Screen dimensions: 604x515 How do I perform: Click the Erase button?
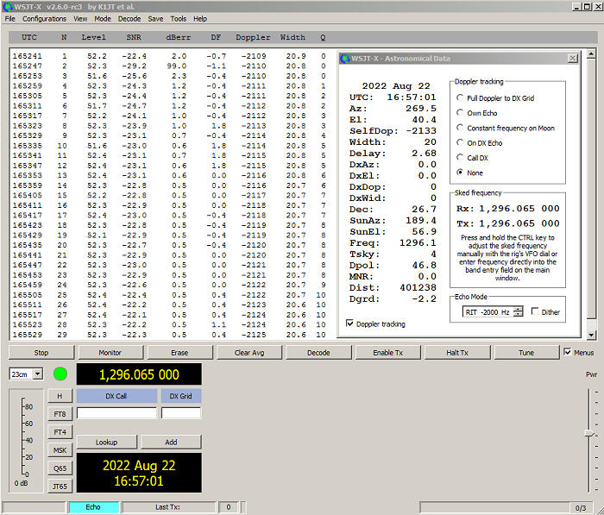pyautogui.click(x=179, y=353)
